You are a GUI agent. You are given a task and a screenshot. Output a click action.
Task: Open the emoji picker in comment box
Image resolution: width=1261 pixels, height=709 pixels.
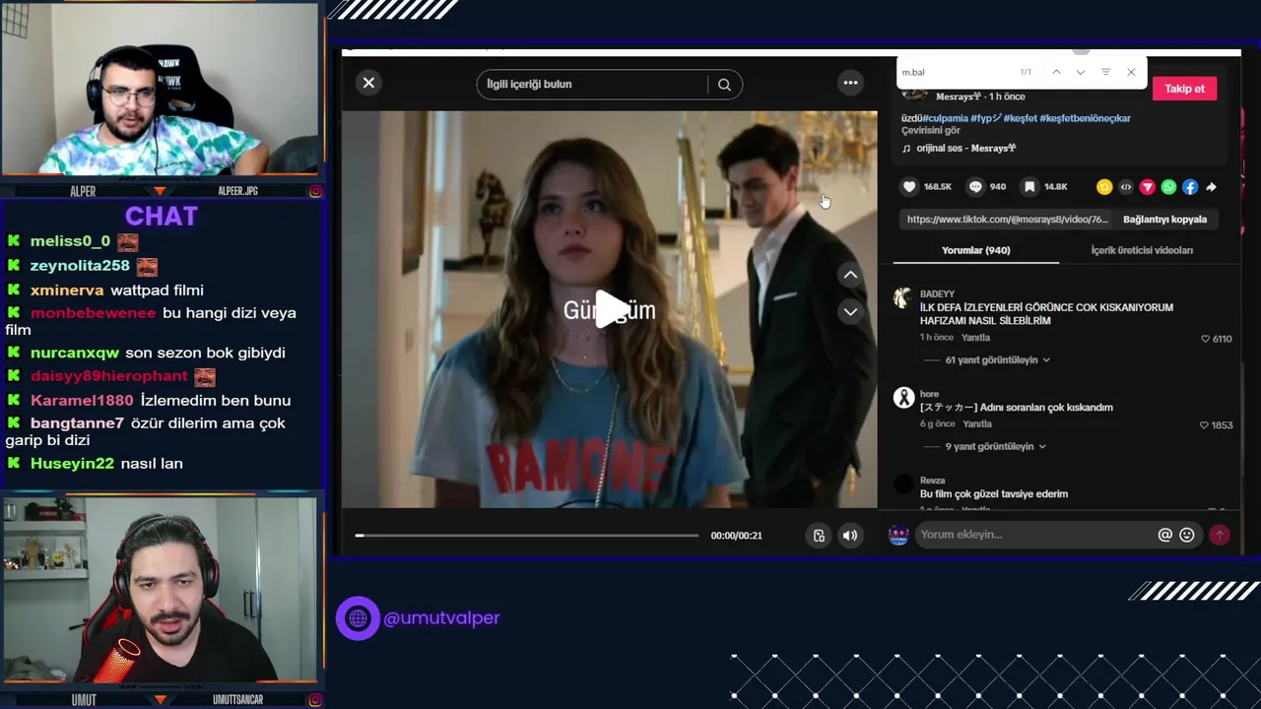[x=1186, y=535]
